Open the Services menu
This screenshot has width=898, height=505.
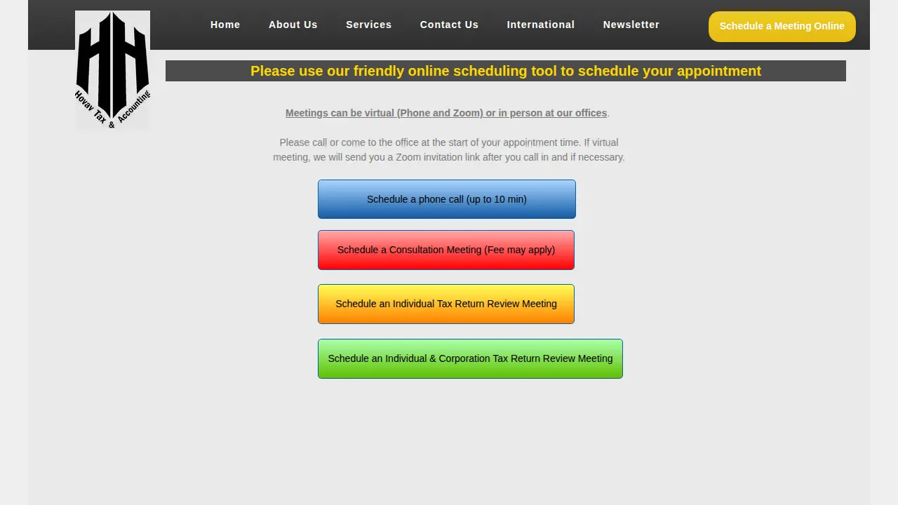click(x=369, y=25)
